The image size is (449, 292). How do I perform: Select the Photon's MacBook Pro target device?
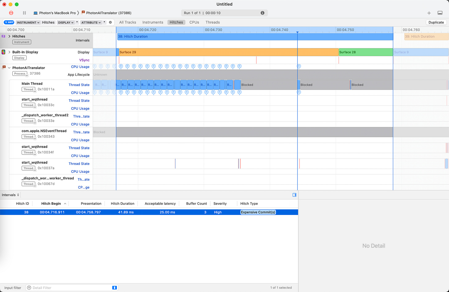[55, 13]
